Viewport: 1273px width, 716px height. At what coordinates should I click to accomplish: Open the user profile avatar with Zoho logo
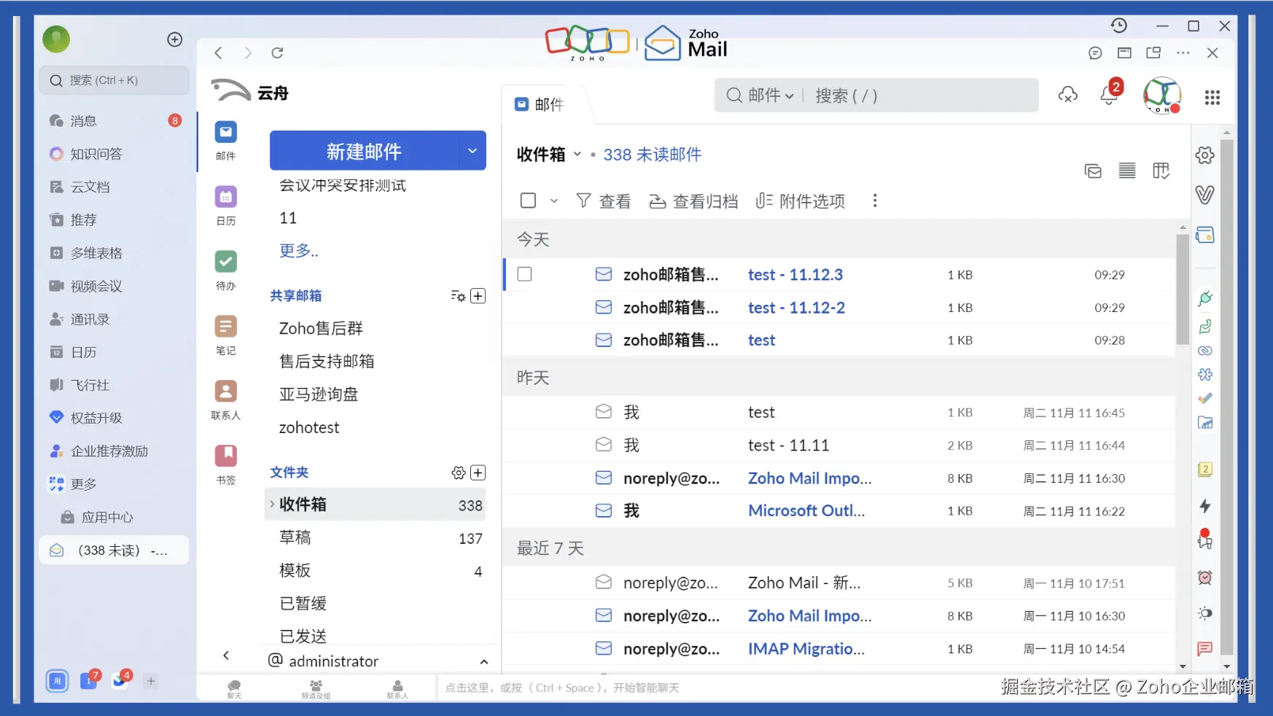tap(1162, 96)
